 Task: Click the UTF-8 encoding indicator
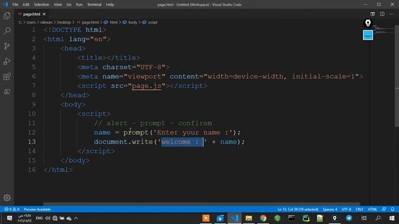click(347, 209)
